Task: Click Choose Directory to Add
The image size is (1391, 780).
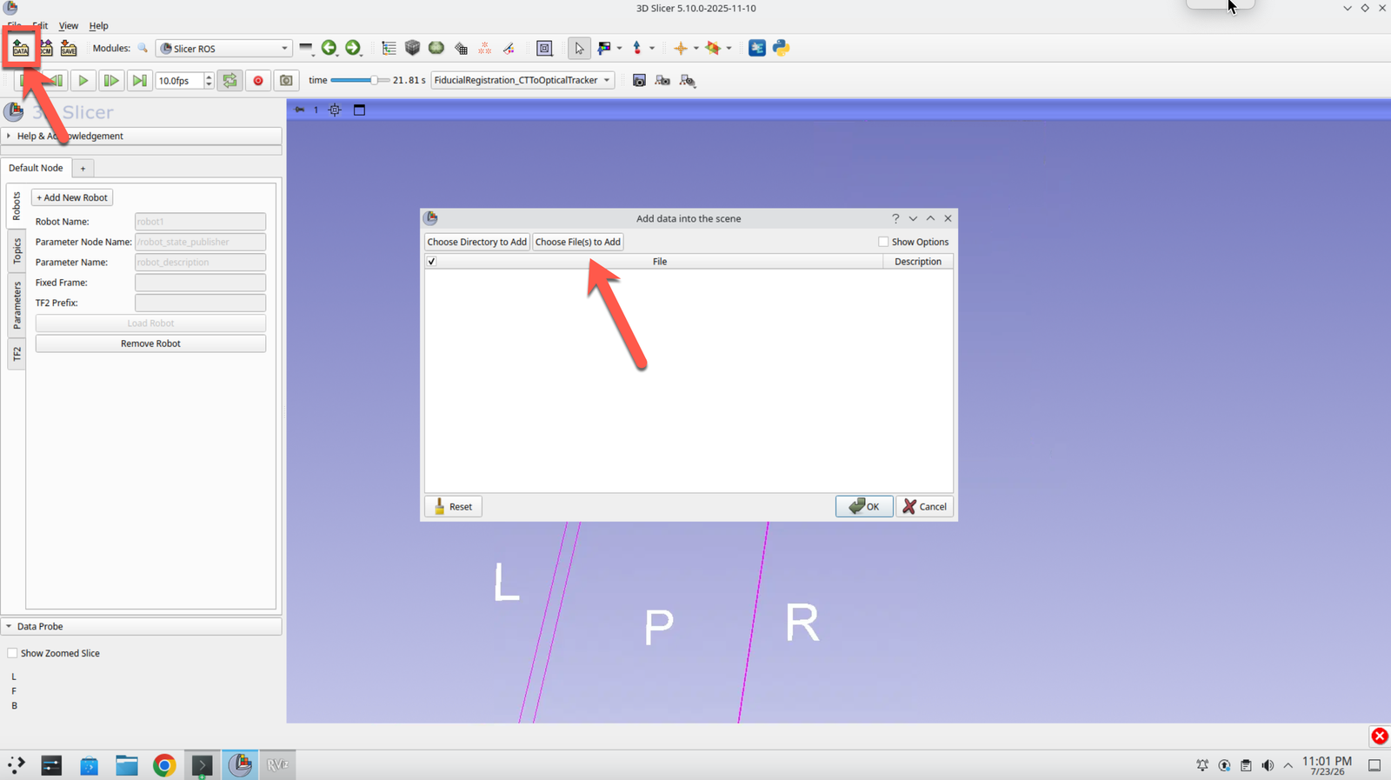Action: pos(477,242)
